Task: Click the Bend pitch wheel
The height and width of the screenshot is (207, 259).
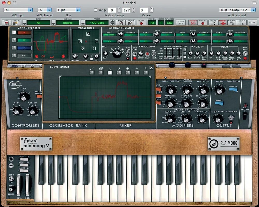Action: click(19, 184)
